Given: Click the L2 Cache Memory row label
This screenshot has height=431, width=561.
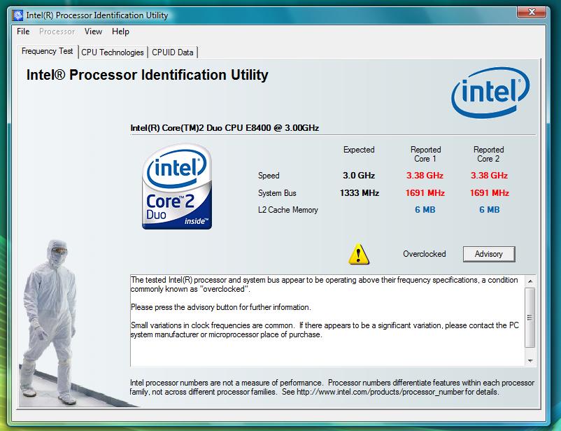Looking at the screenshot, I should [x=287, y=210].
